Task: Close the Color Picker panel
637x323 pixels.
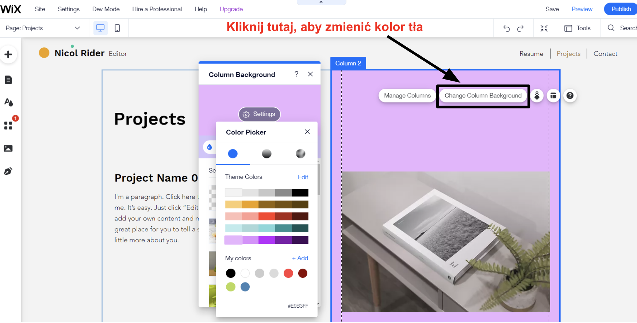Action: (307, 132)
